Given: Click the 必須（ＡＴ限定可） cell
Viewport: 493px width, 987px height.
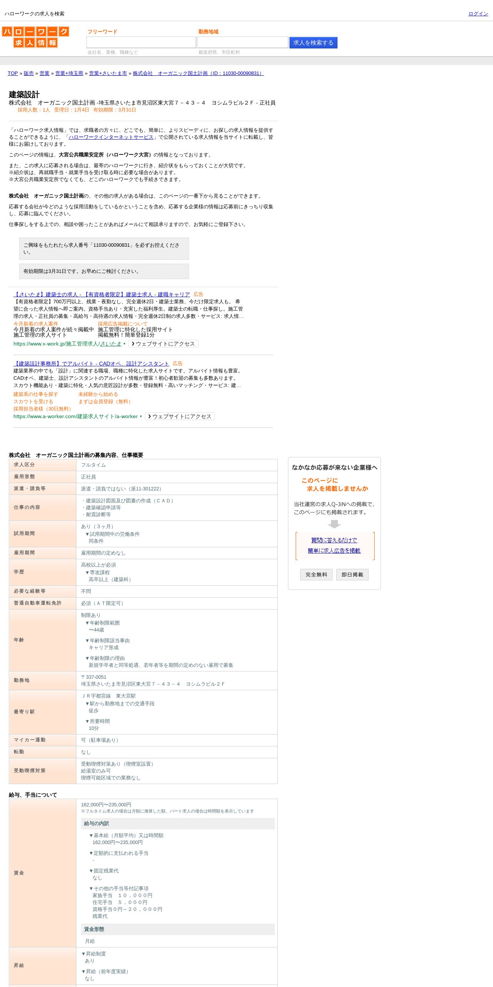Looking at the screenshot, I should point(177,603).
